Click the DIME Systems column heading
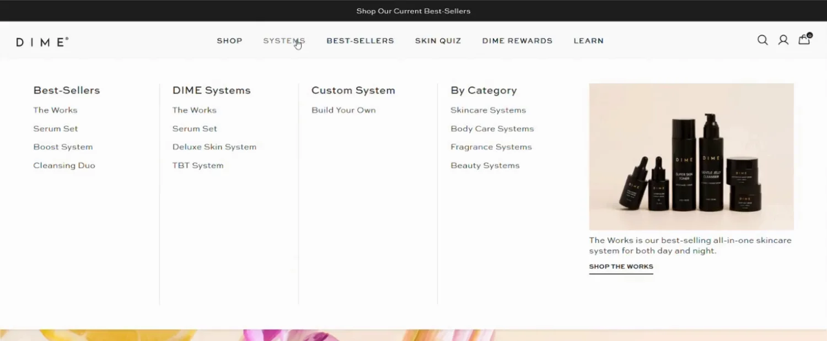This screenshot has width=827, height=341. click(211, 90)
